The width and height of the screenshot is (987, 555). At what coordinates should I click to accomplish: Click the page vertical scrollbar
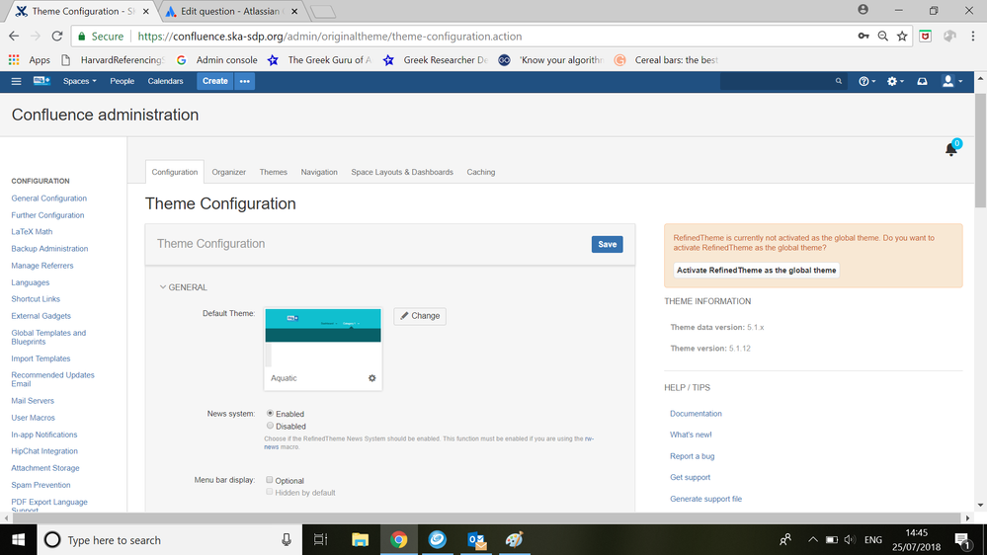(x=980, y=150)
